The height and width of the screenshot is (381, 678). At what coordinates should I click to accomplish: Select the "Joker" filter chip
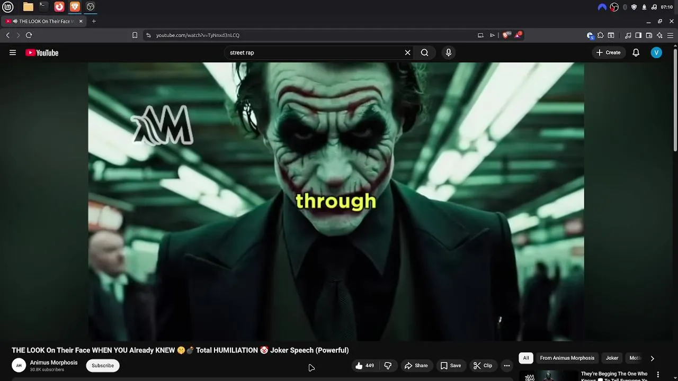[612, 358]
